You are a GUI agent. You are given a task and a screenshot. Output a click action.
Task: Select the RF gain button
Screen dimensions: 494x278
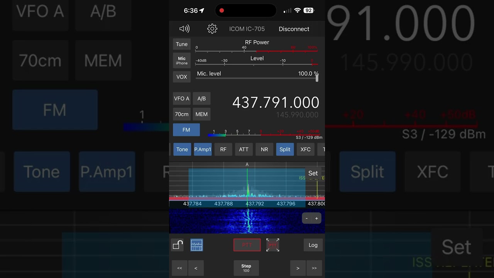coord(223,149)
